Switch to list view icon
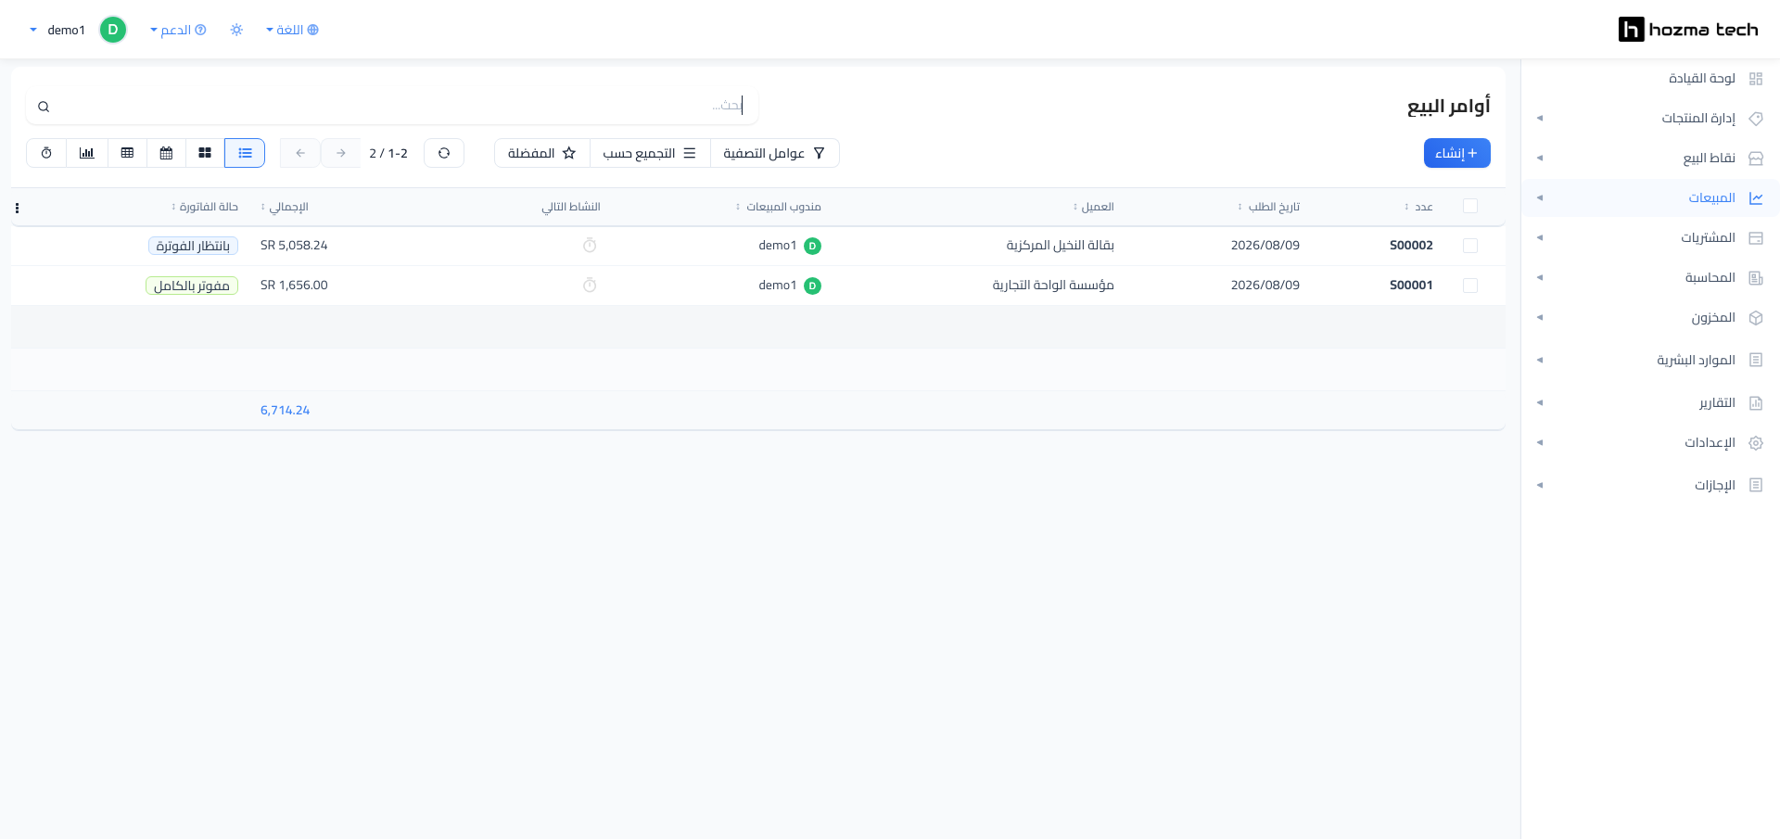Viewport: 1780px width, 839px height. (x=245, y=153)
